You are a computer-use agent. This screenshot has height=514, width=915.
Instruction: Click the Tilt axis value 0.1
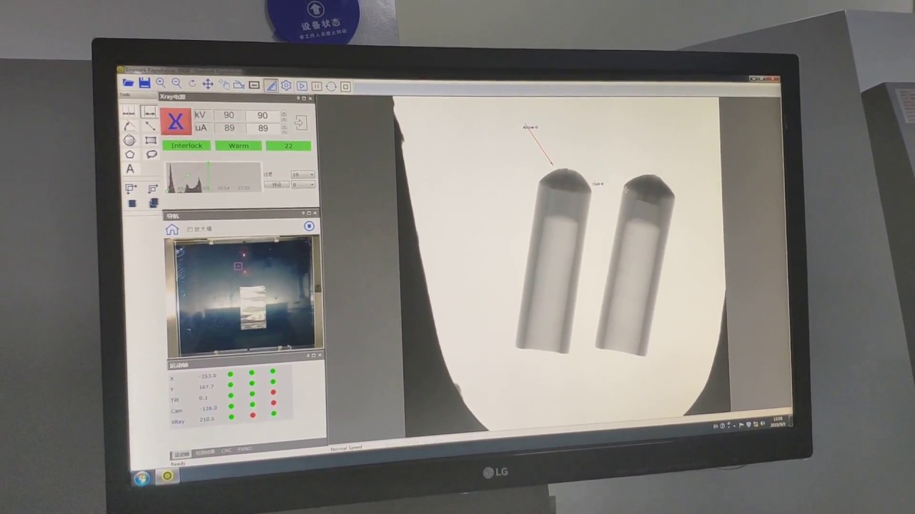204,398
